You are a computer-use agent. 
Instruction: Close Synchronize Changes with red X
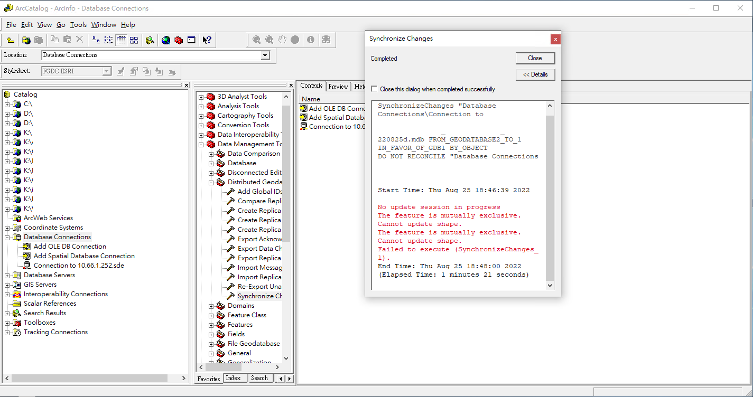point(555,39)
